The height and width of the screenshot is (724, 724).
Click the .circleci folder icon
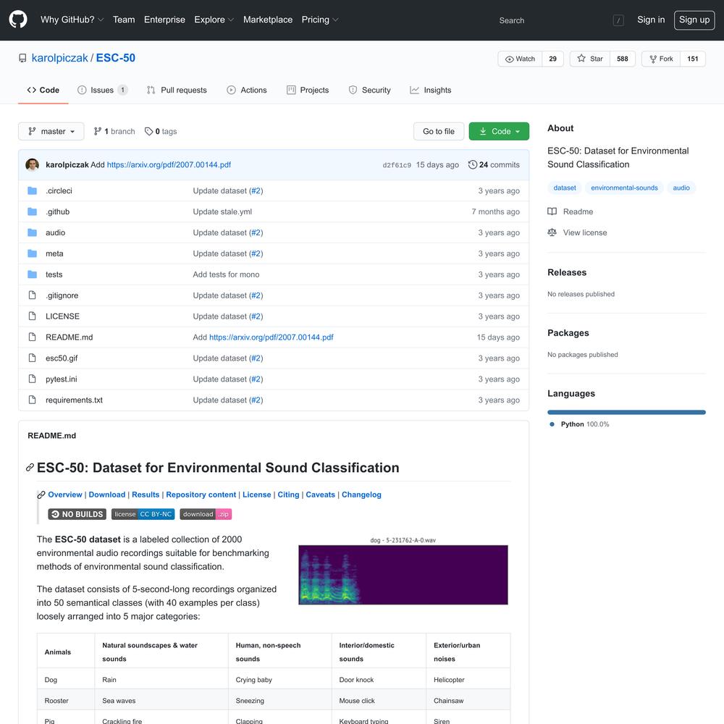click(x=33, y=190)
